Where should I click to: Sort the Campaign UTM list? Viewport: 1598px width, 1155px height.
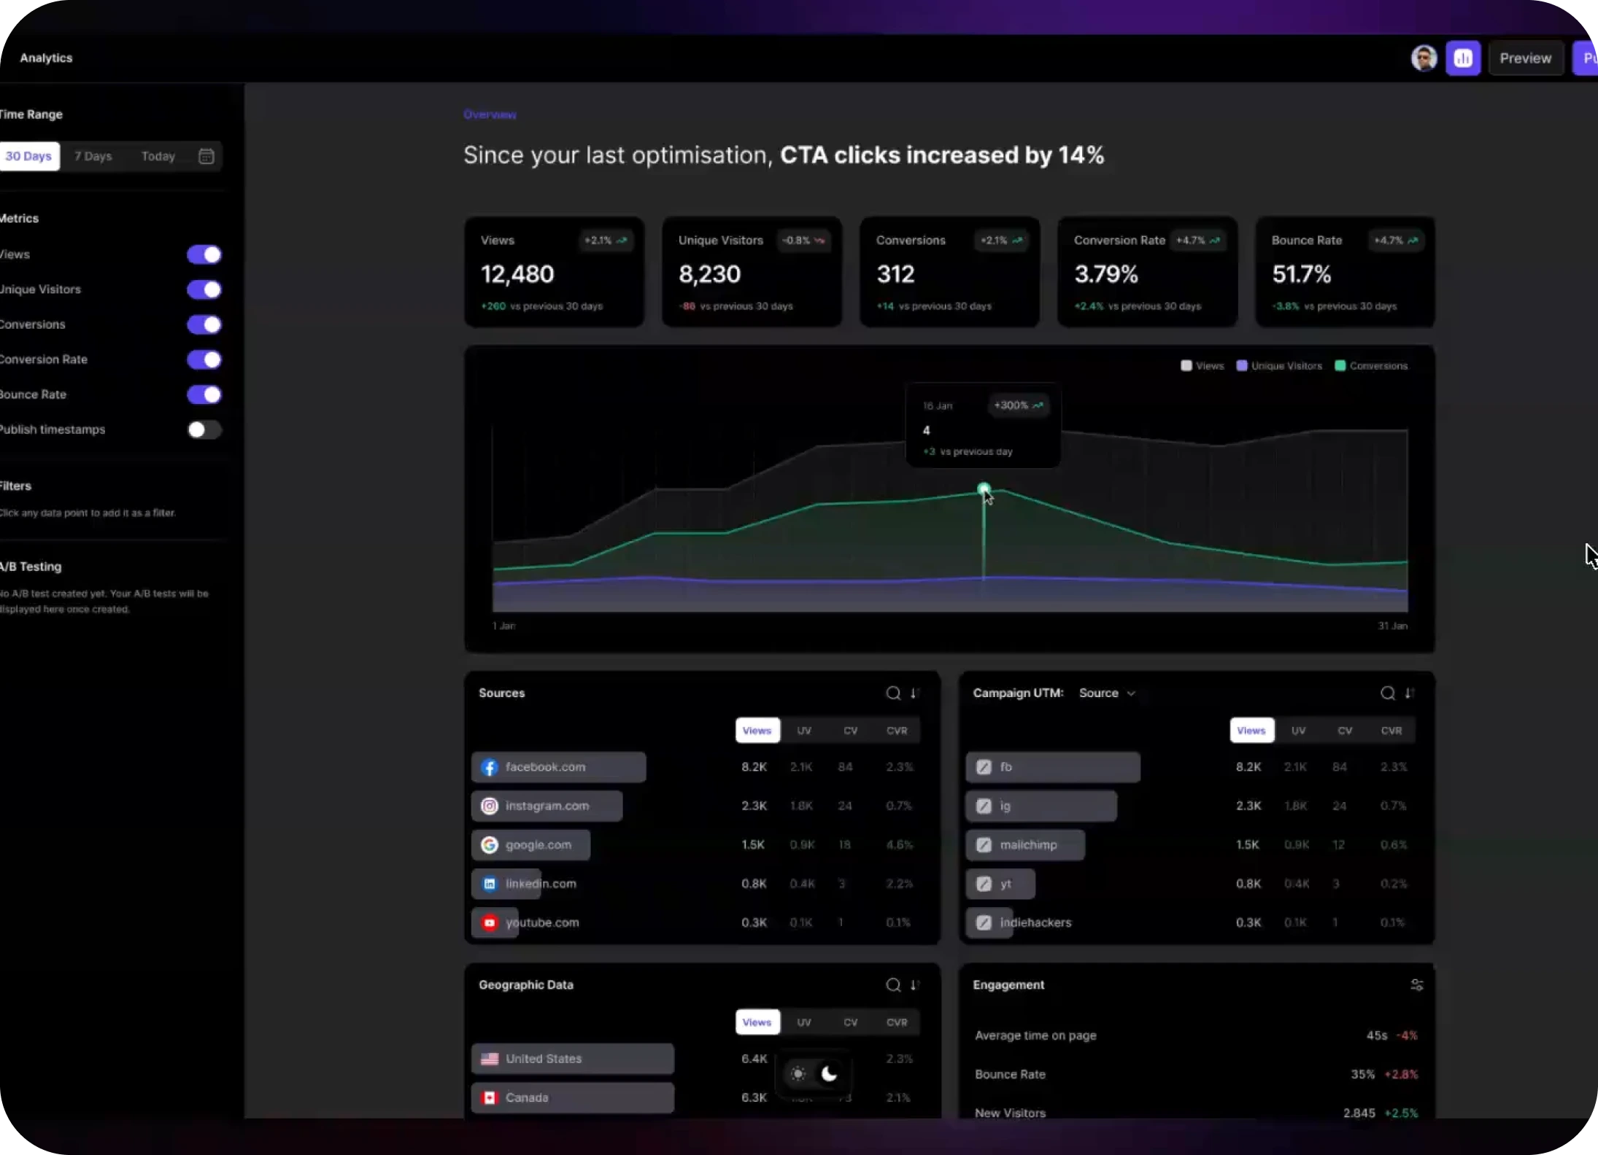(1409, 693)
